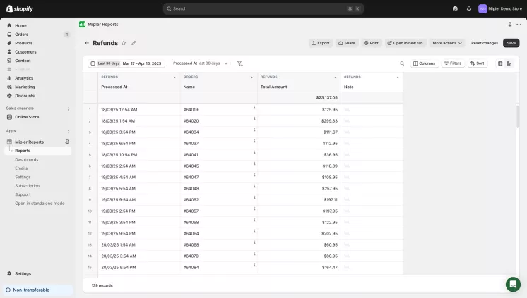Edit report name with pencil icon
The image size is (527, 298).
tap(134, 43)
